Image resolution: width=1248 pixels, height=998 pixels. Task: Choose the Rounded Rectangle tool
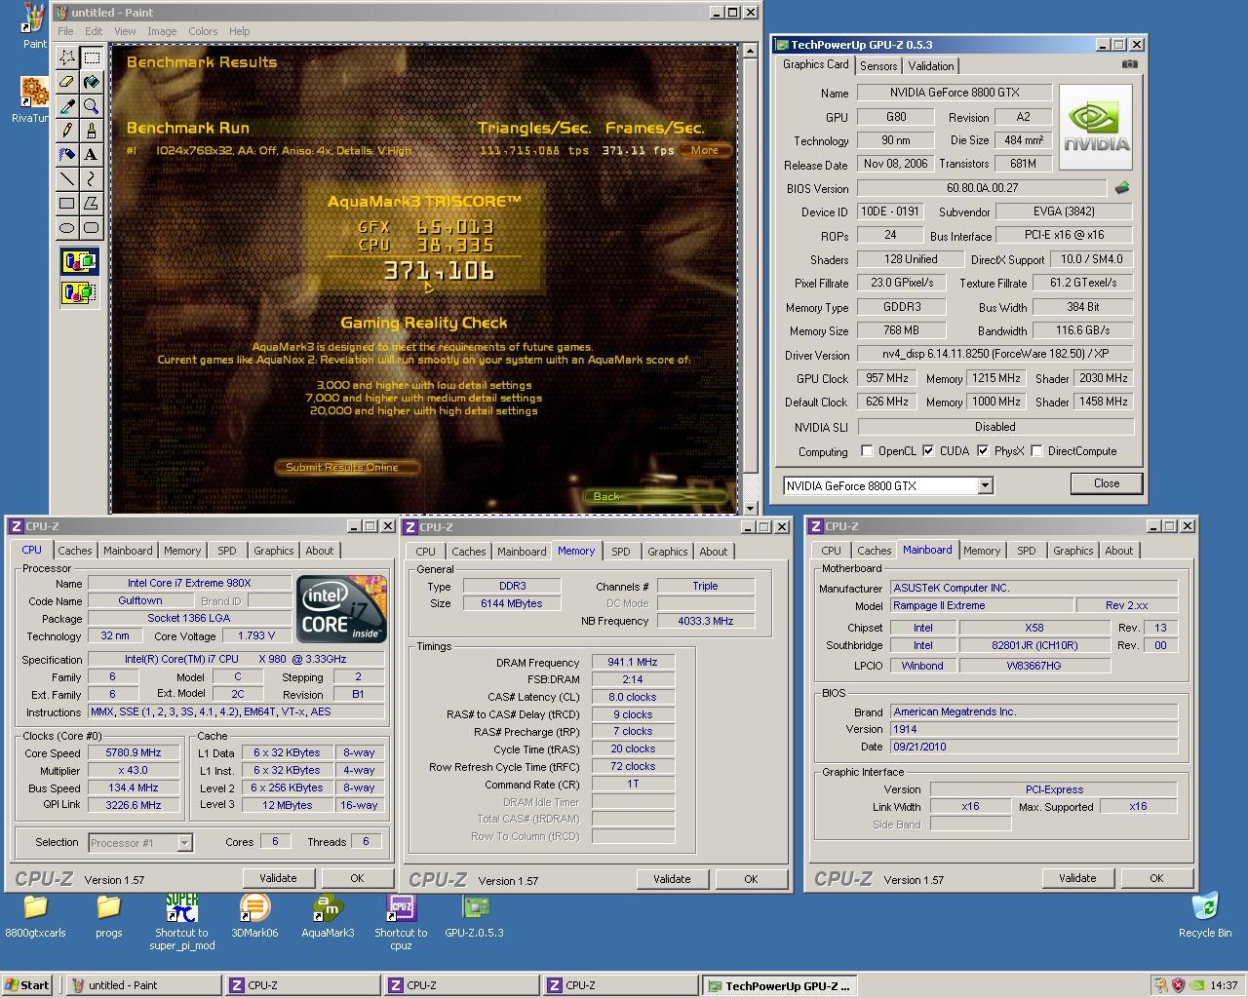coord(92,227)
